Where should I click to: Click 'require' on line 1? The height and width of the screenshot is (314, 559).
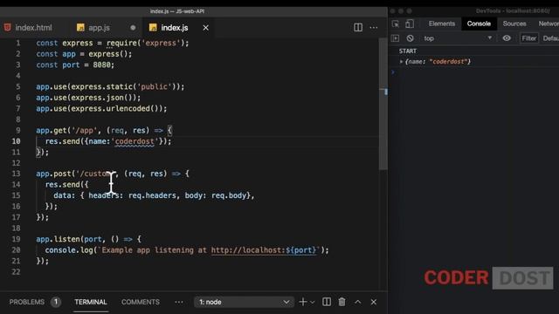[x=121, y=43]
